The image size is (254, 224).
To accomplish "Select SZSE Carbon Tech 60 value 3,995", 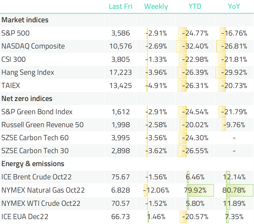I will [121, 138].
